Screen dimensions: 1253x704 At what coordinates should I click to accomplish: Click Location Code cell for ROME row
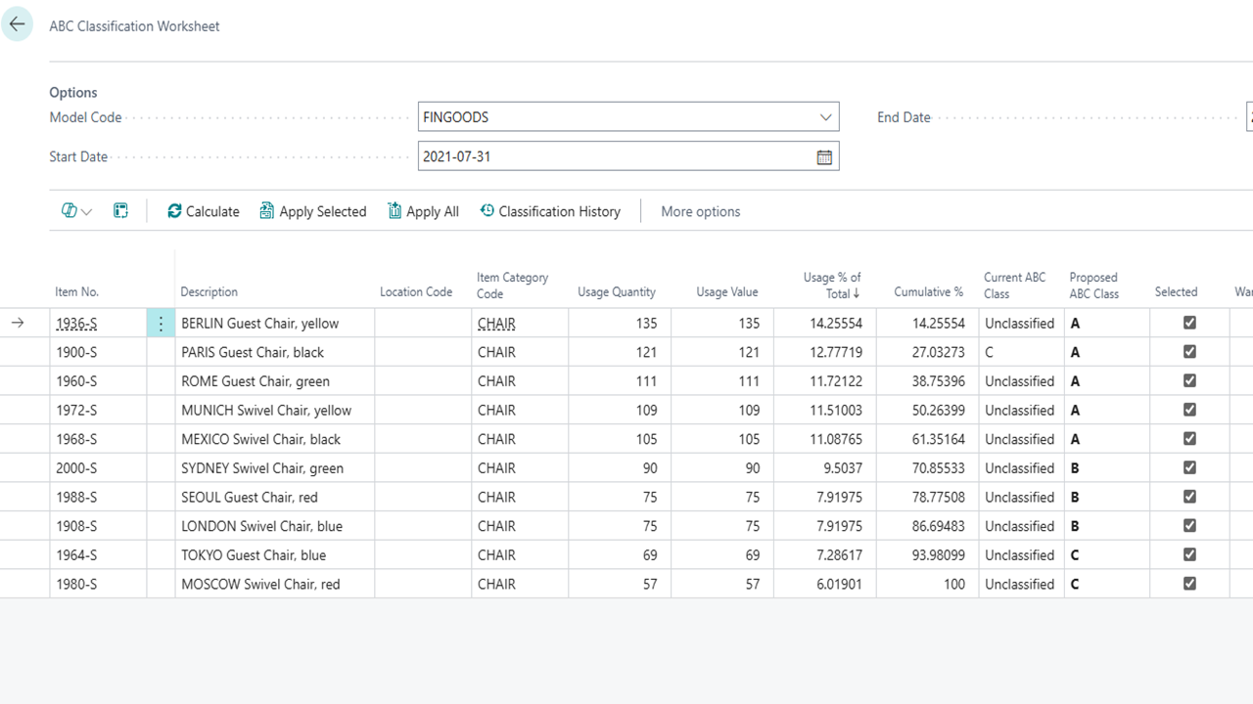423,381
